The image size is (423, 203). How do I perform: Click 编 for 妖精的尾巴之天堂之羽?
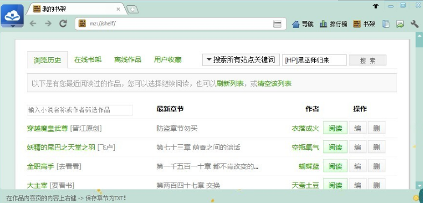click(357, 146)
